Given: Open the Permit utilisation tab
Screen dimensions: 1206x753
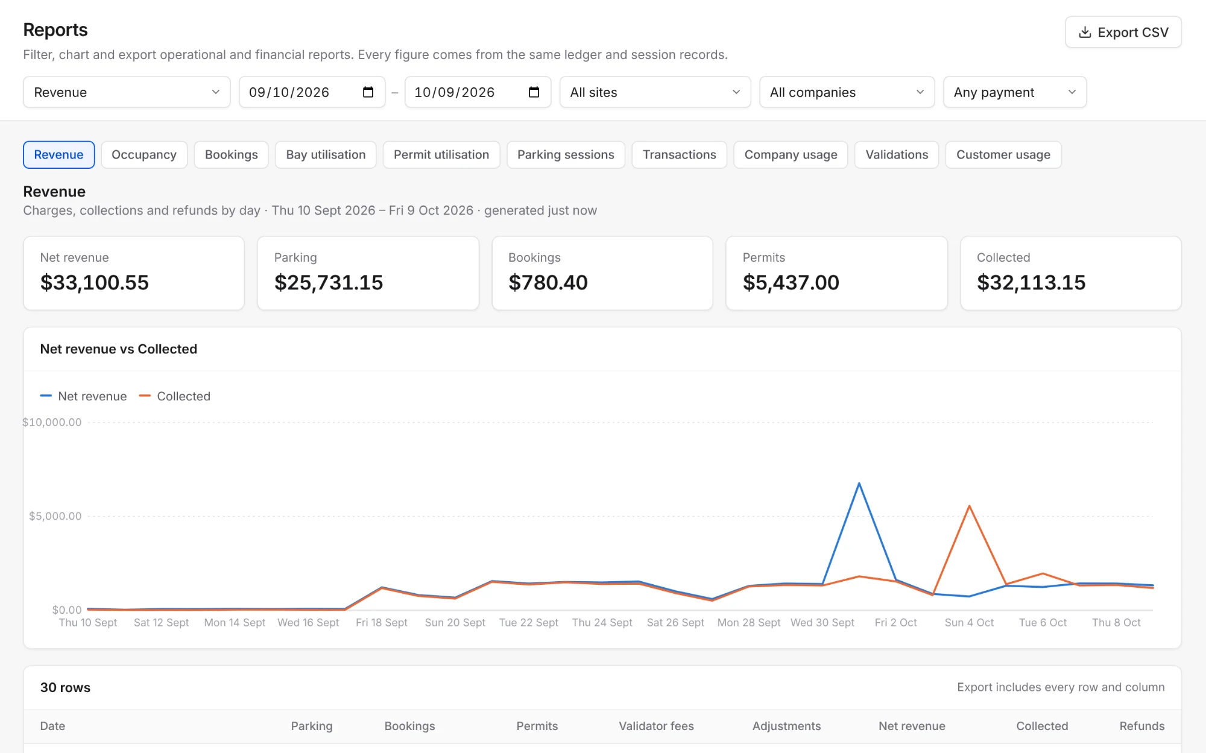Looking at the screenshot, I should (441, 155).
